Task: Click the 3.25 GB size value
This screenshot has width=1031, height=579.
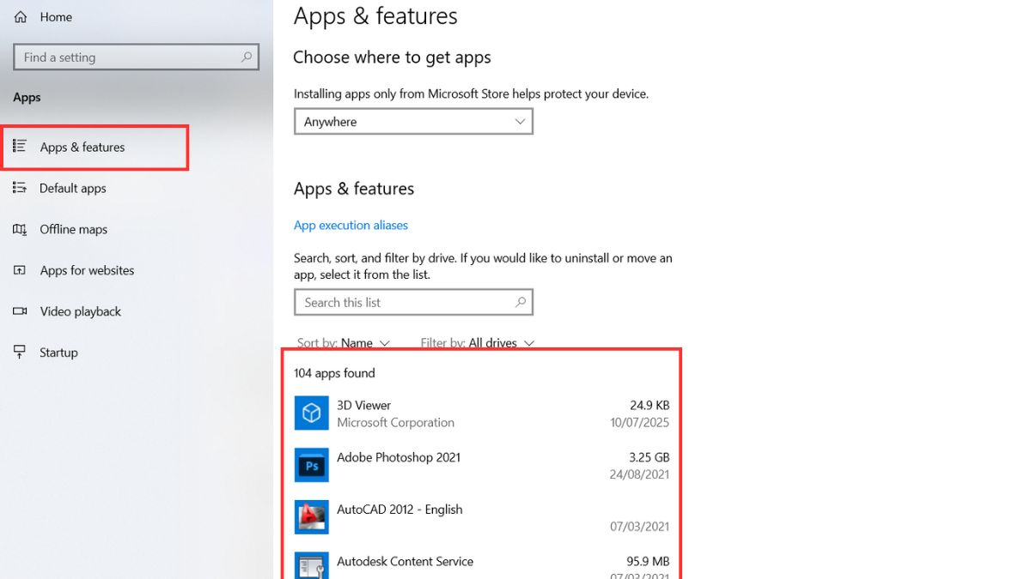Action: [x=649, y=457]
